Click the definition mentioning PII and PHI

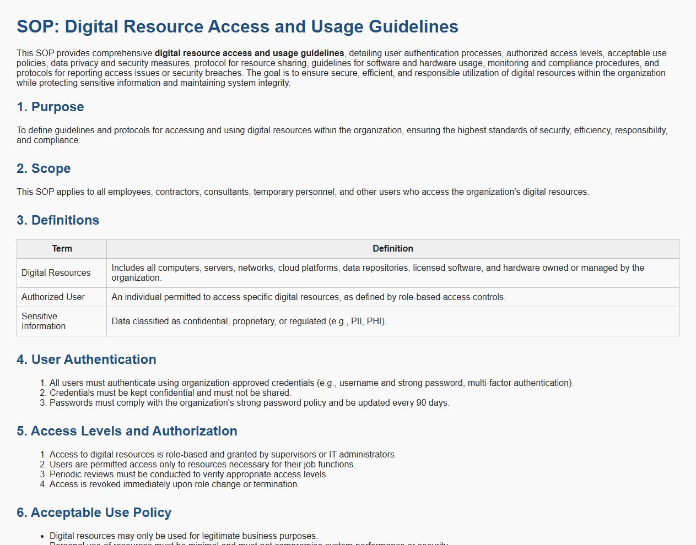click(249, 321)
